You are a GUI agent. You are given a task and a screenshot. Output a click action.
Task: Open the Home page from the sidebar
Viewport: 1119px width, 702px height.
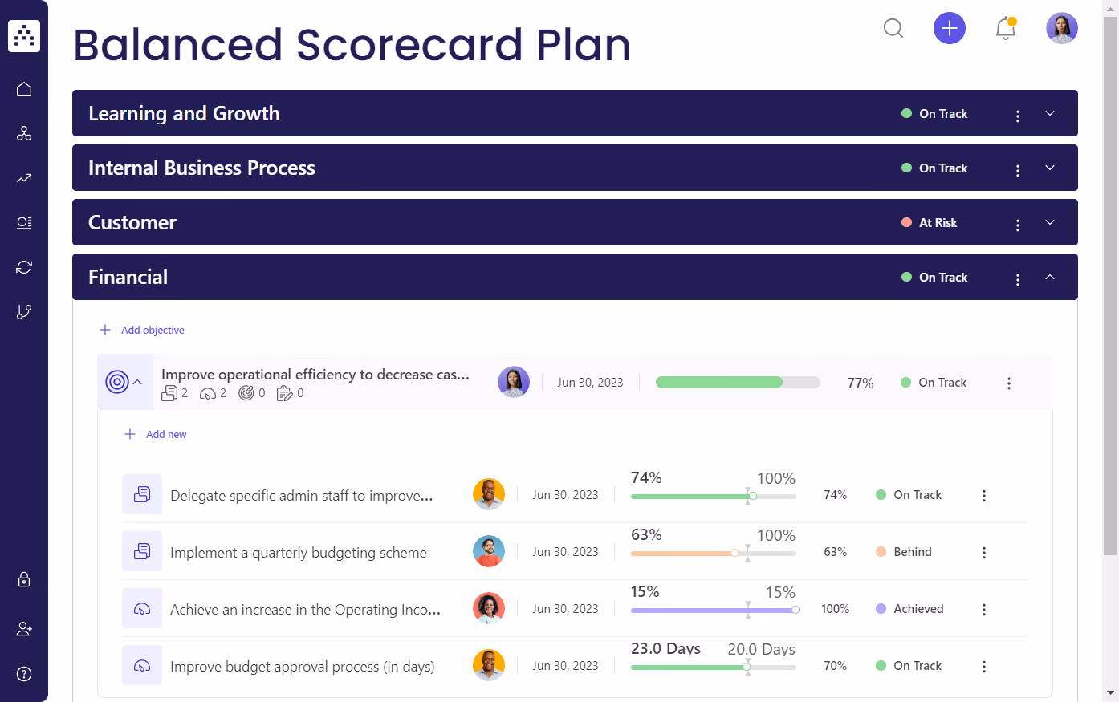pos(23,89)
